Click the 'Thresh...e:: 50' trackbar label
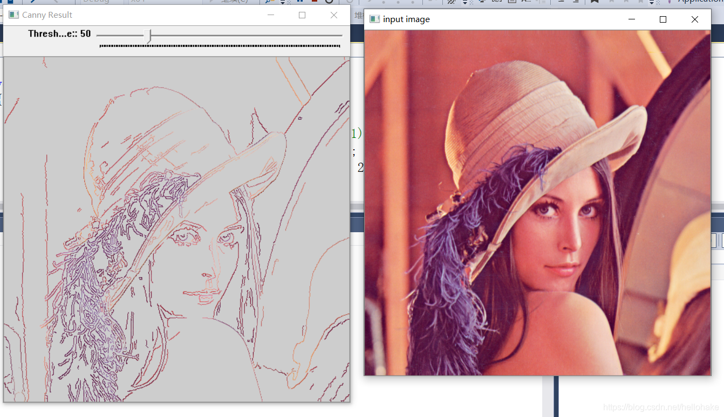This screenshot has width=724, height=417. [59, 34]
